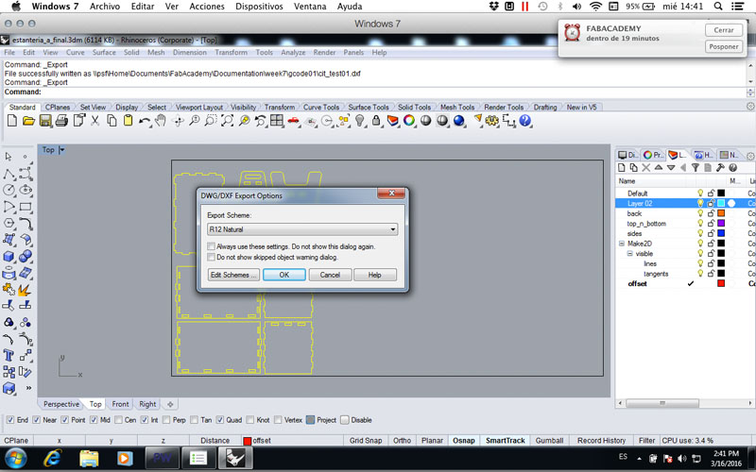Click Cerrar on FABACADEMY notification

[723, 30]
